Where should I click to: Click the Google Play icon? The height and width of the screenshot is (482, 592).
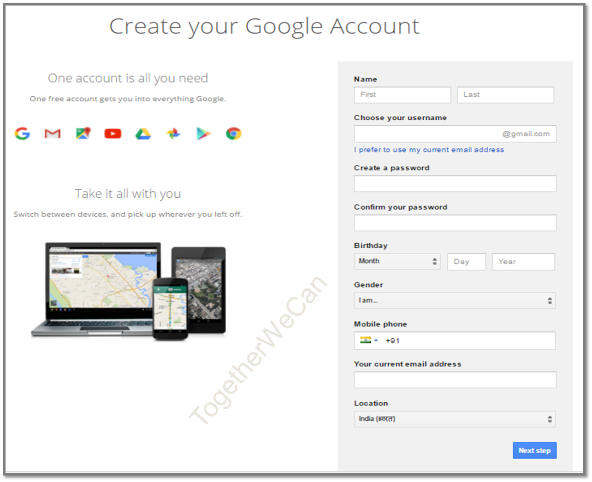(203, 134)
